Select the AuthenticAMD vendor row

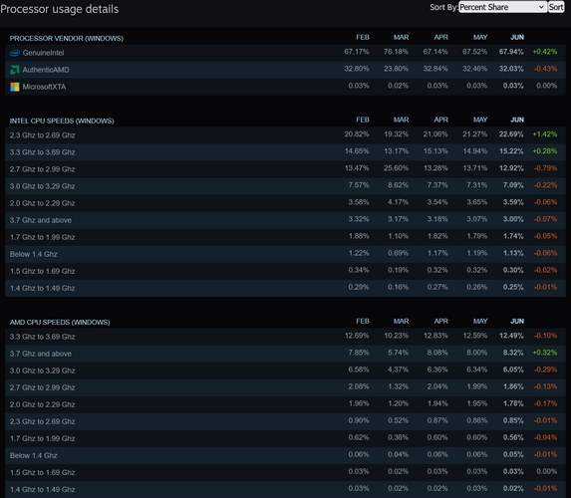[285, 70]
